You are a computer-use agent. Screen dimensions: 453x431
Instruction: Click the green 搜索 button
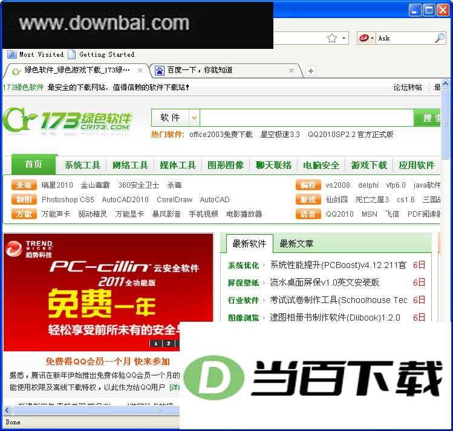point(428,118)
